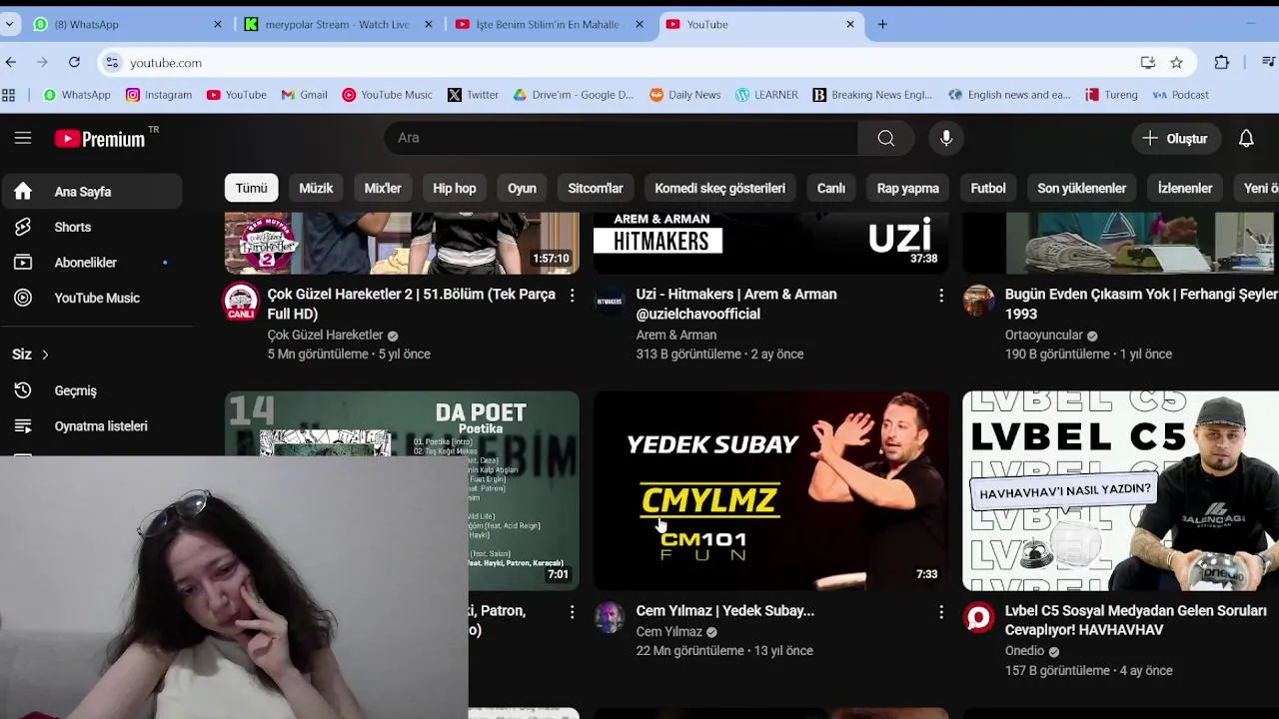
Task: Open Abonelikler in the sidebar
Action: point(91,263)
